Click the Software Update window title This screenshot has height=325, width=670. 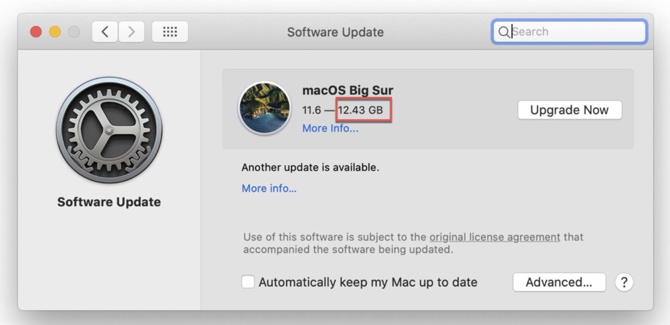pyautogui.click(x=335, y=32)
